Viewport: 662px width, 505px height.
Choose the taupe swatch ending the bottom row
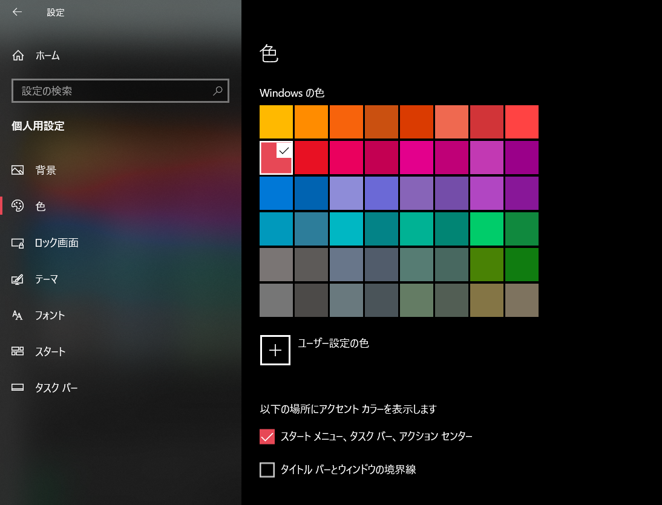coord(522,300)
